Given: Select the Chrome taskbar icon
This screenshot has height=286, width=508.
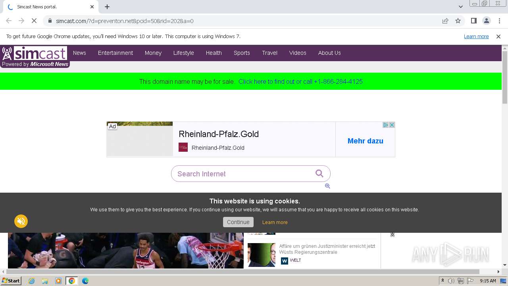Looking at the screenshot, I should 72,281.
